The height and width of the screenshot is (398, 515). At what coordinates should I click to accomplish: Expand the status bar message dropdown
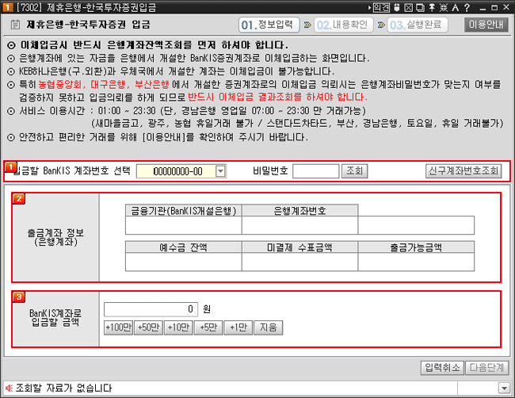pyautogui.click(x=504, y=388)
